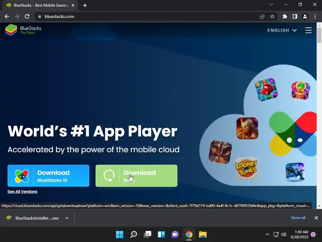The height and width of the screenshot is (242, 322).
Task: Click Show all downloads
Action: 298,218
